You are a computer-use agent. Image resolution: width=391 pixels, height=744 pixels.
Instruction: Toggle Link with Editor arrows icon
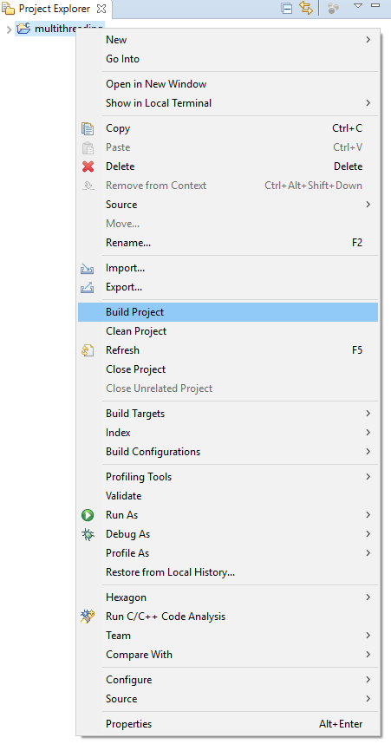[306, 8]
